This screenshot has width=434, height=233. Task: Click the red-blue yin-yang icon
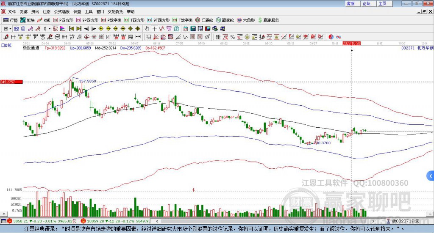click(x=331, y=37)
